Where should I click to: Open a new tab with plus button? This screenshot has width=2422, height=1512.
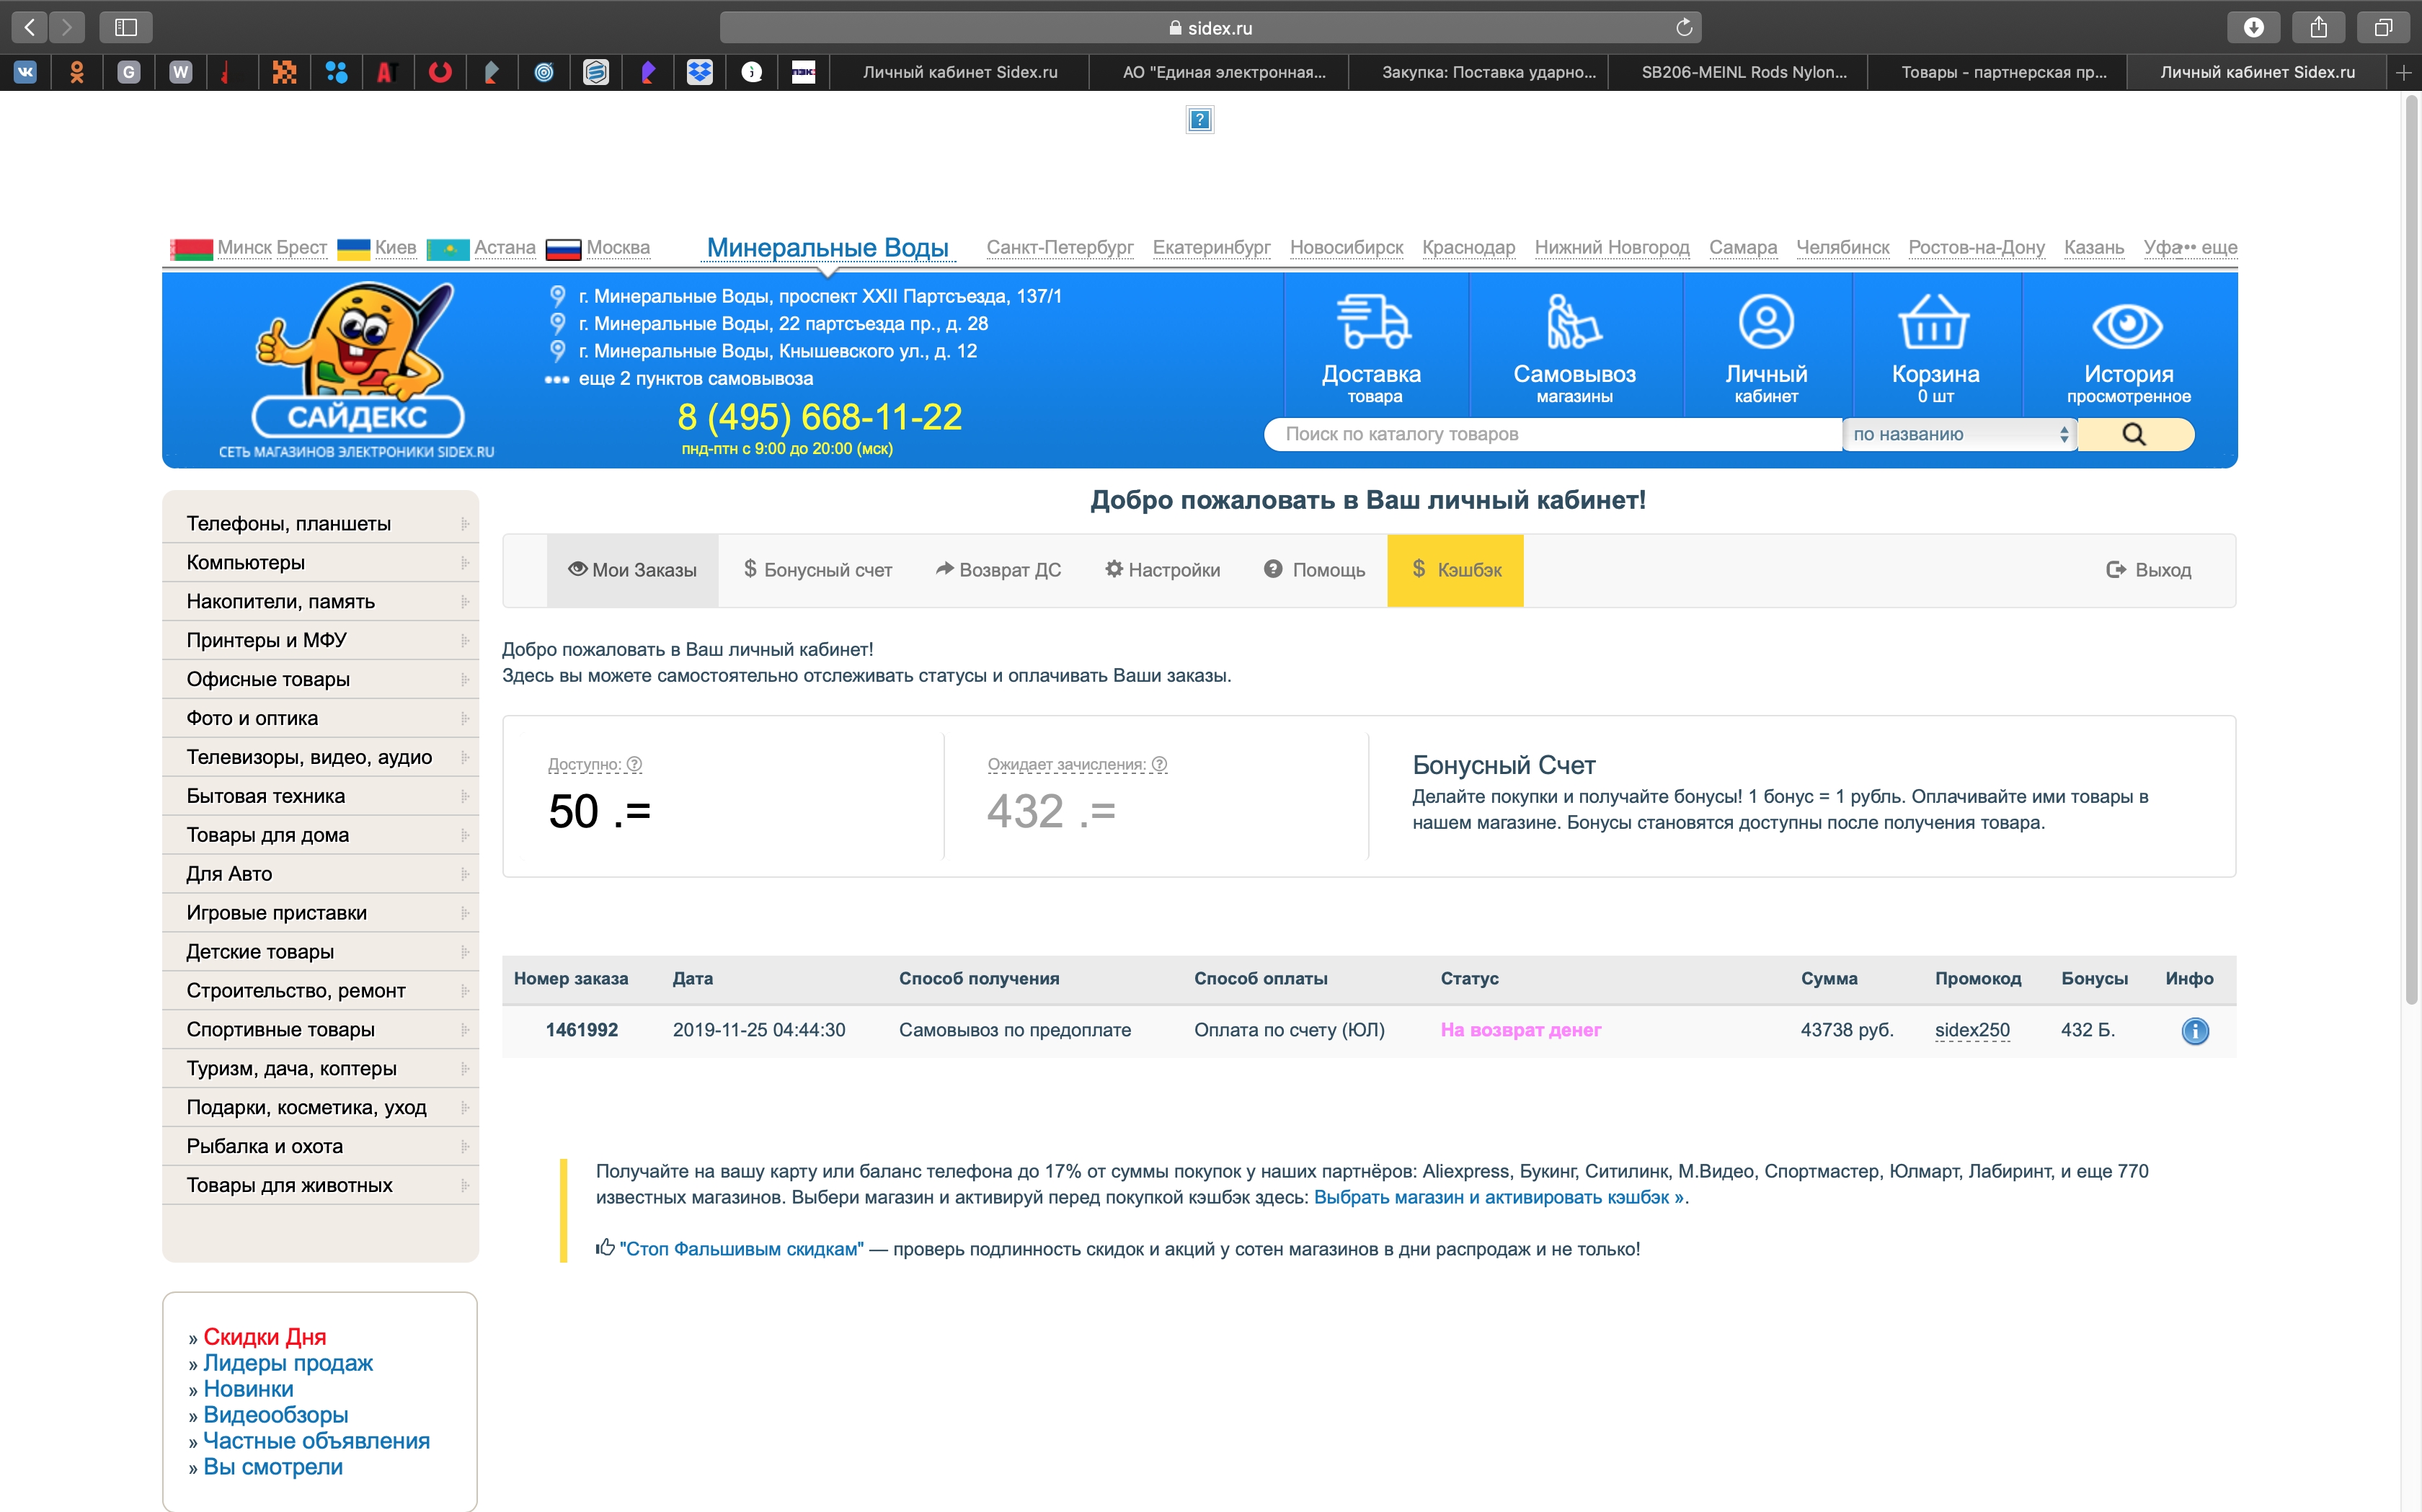[2403, 72]
